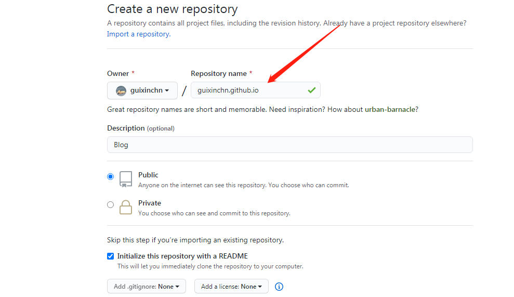Expand the Add a license dropdown
Screen dimensions: 514x297
click(x=231, y=287)
